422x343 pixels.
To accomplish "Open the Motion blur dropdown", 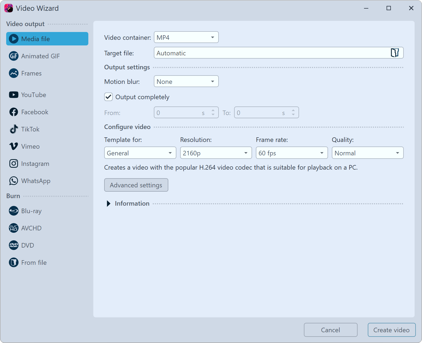I will [x=186, y=81].
